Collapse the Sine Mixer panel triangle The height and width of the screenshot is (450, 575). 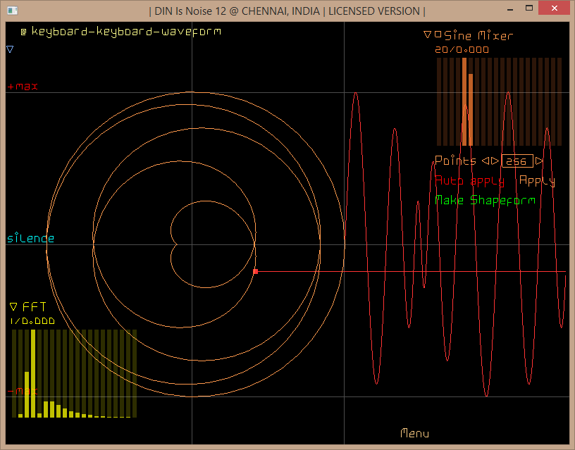[427, 35]
